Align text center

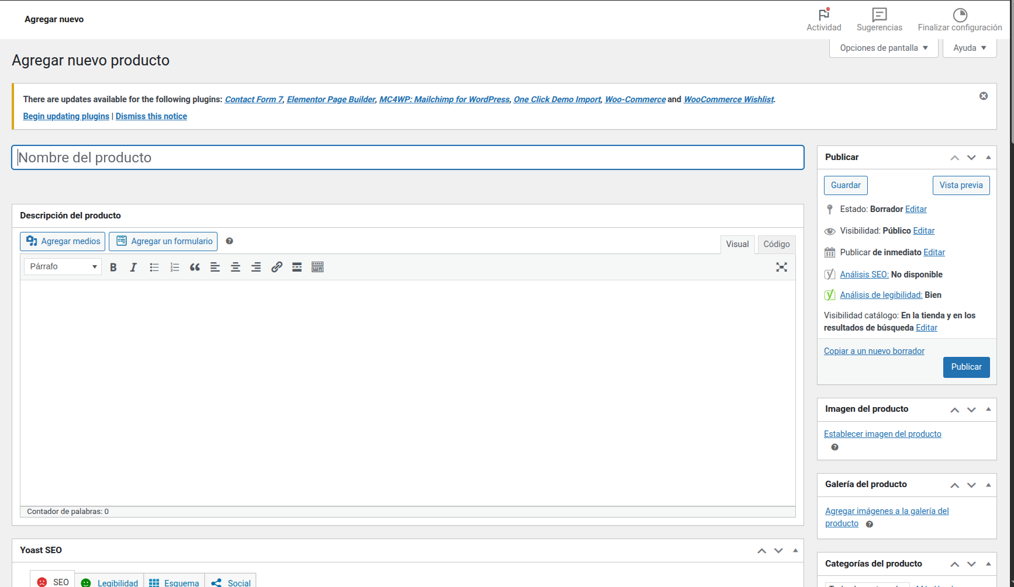click(236, 267)
